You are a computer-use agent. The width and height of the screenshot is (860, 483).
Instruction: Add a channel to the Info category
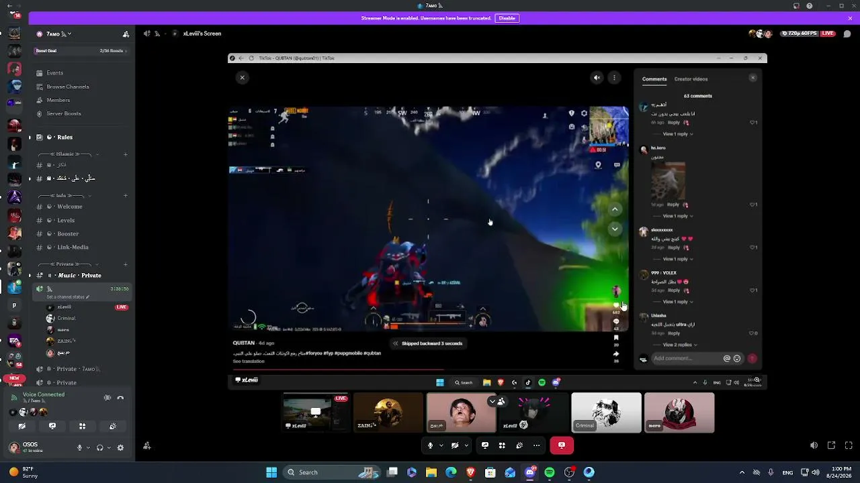(x=126, y=196)
